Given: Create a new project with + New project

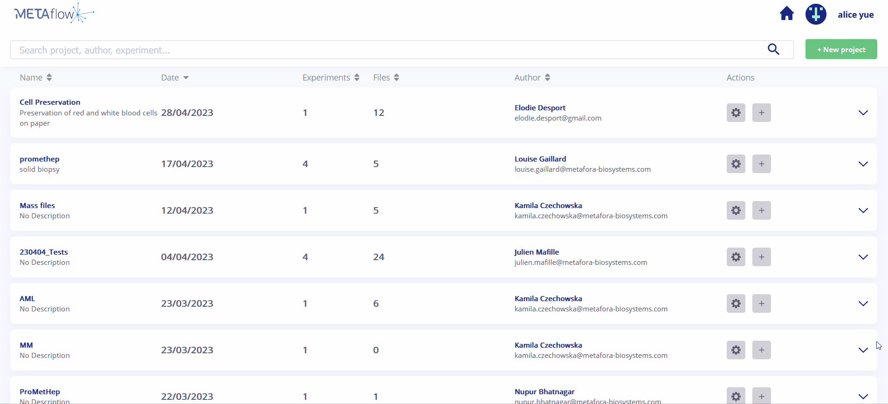Looking at the screenshot, I should click(x=841, y=49).
